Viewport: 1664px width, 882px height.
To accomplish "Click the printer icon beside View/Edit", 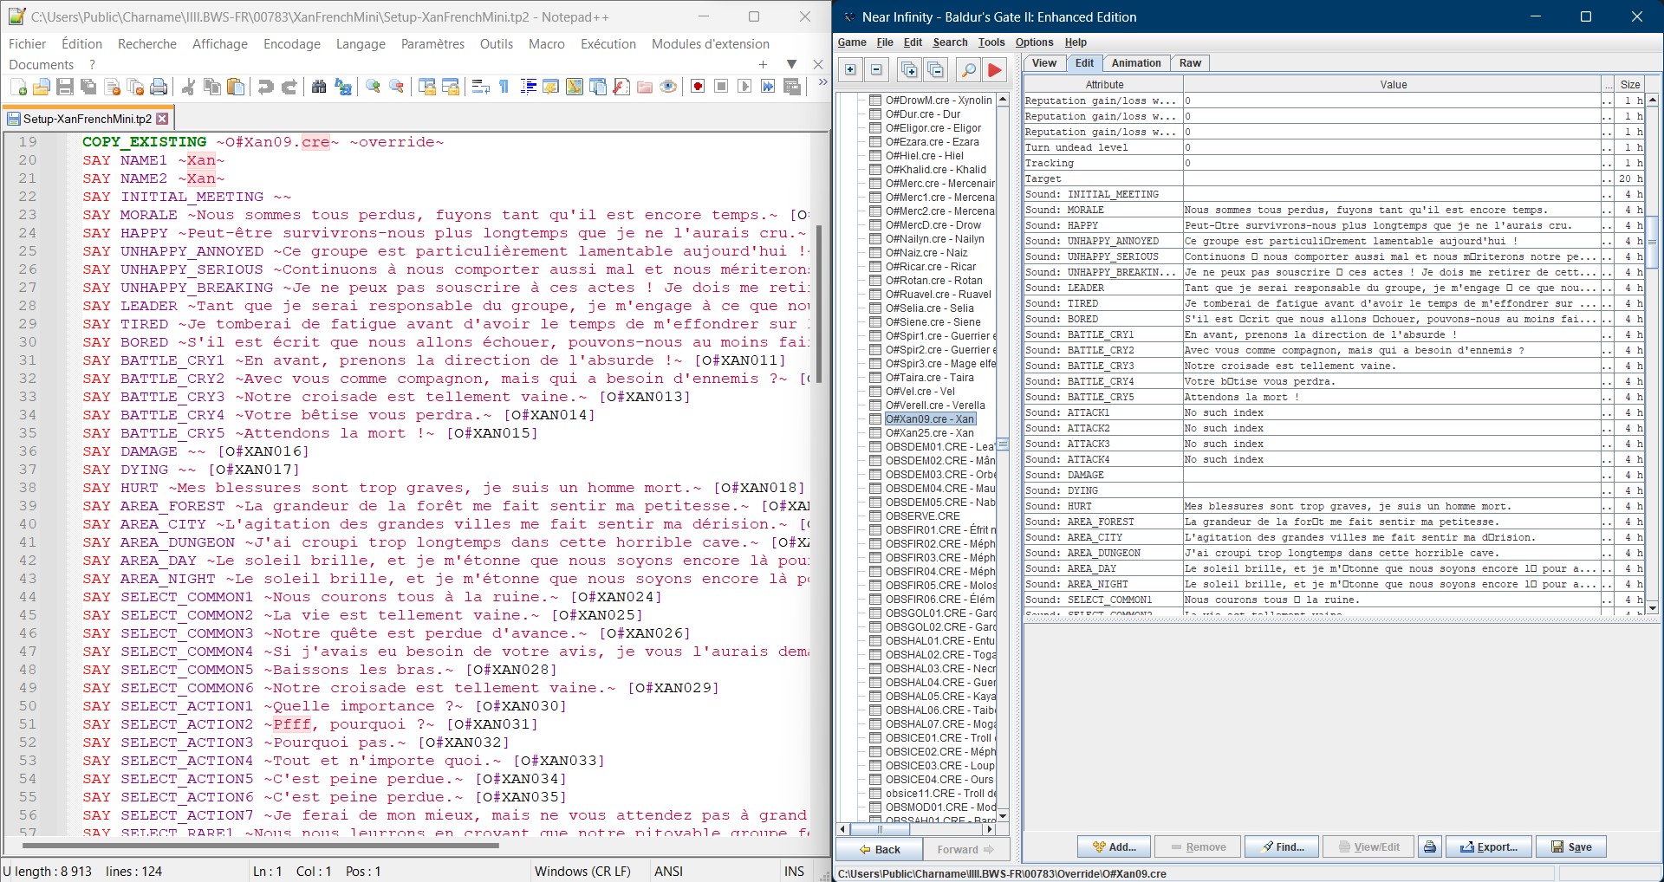I will (1430, 846).
